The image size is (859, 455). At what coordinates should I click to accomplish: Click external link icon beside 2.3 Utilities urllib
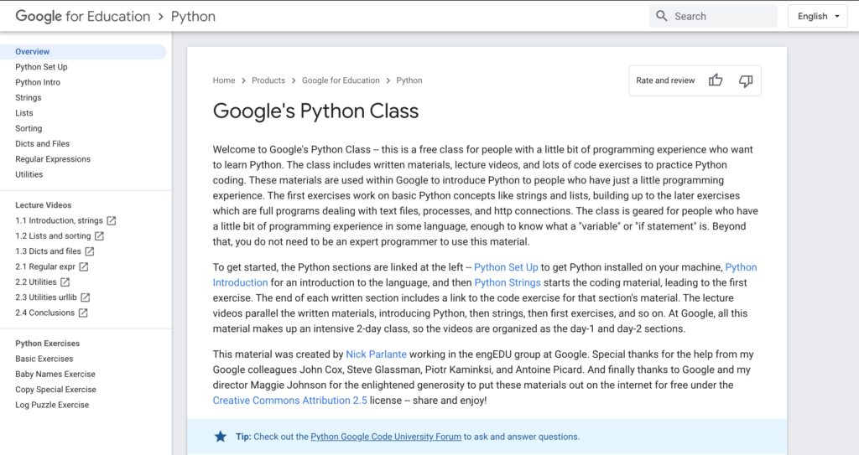tap(85, 297)
